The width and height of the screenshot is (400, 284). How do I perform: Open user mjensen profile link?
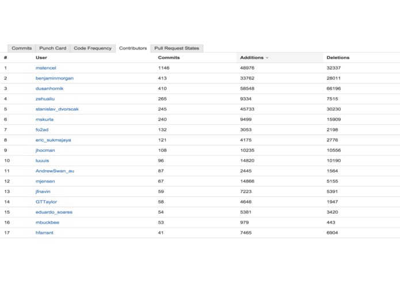click(45, 181)
